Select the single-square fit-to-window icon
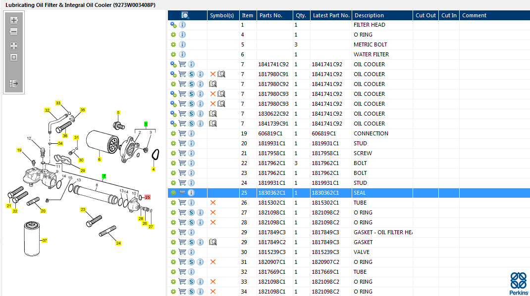 click(x=14, y=57)
